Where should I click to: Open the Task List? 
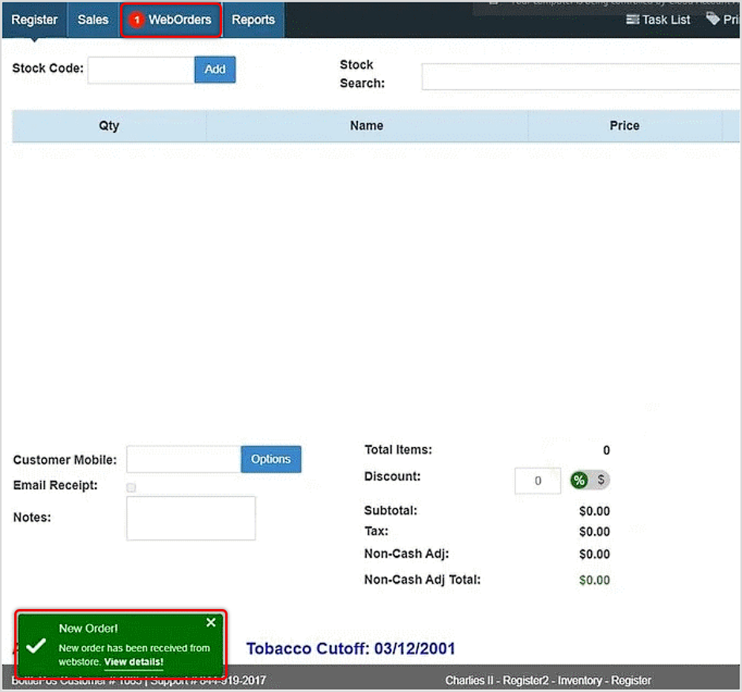point(657,20)
